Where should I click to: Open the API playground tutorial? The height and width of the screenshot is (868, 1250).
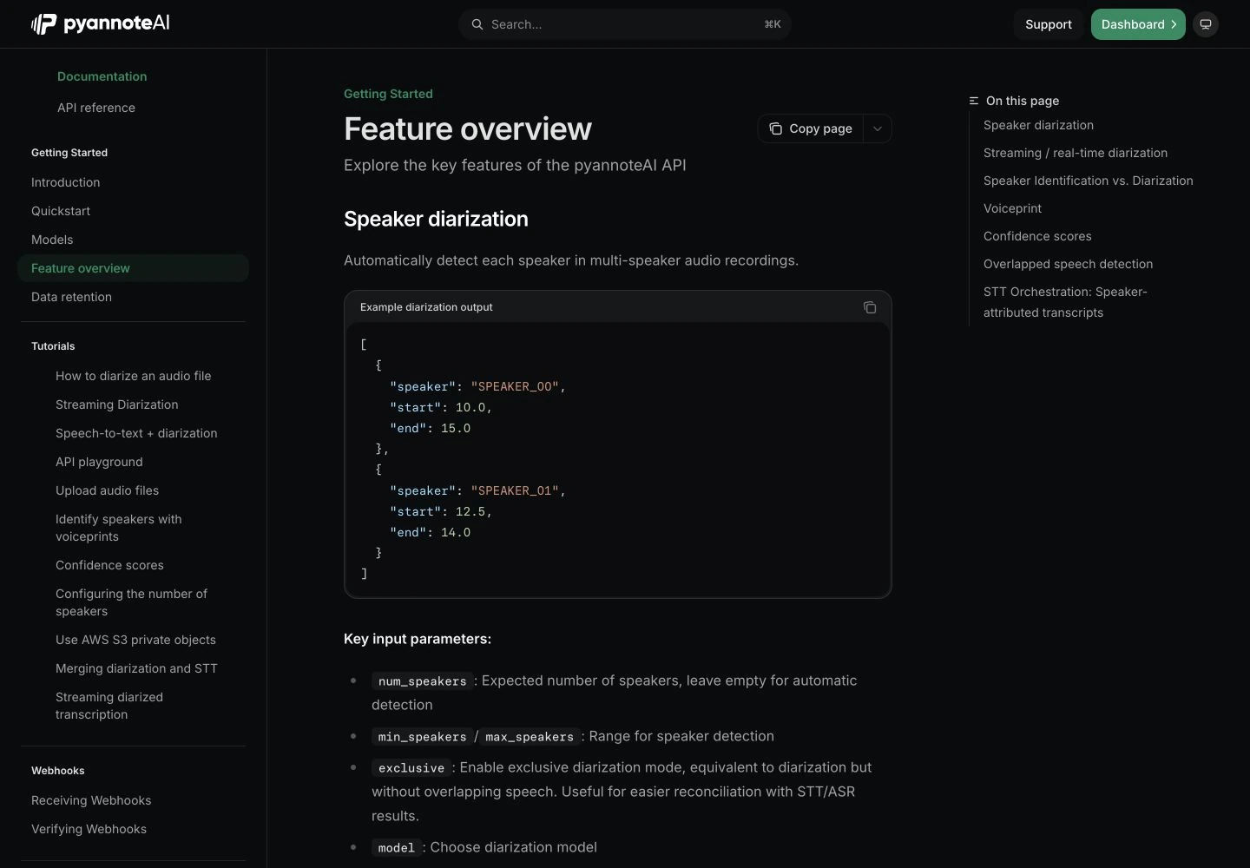99,462
